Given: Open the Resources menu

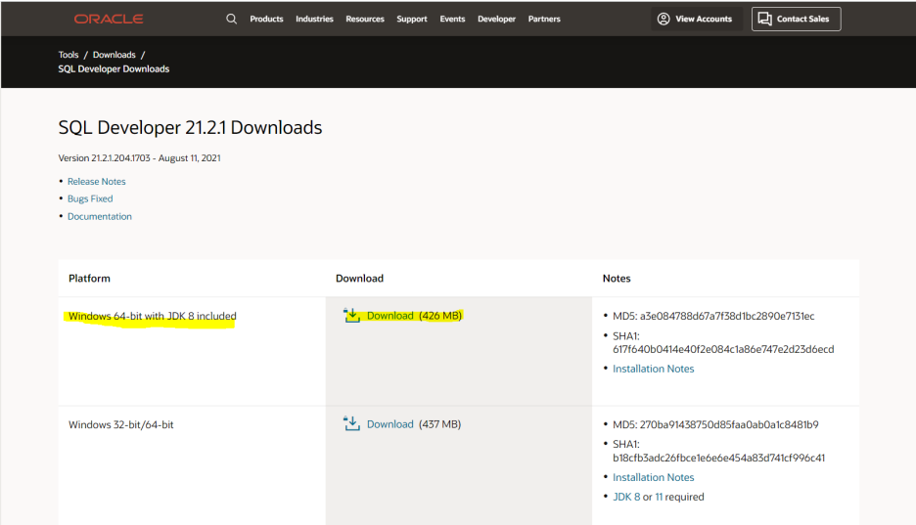Looking at the screenshot, I should (x=365, y=19).
